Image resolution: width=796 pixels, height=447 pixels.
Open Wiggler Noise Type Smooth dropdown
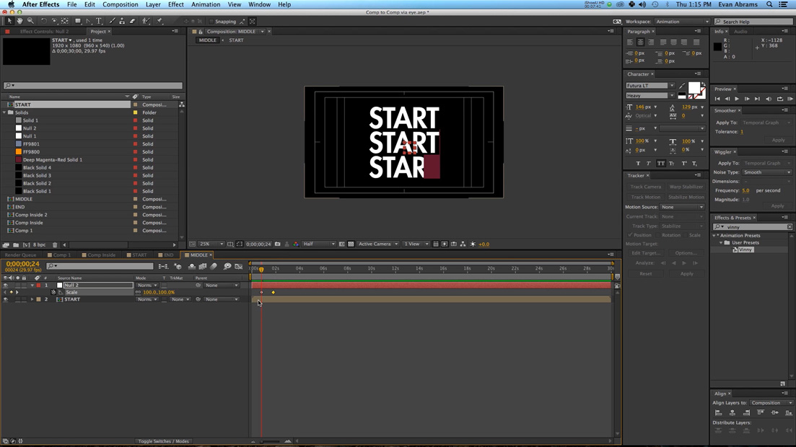(767, 172)
